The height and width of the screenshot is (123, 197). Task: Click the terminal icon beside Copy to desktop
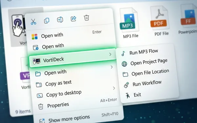tap(40, 96)
